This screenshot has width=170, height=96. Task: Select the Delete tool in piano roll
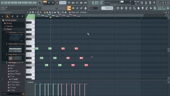[53, 13]
